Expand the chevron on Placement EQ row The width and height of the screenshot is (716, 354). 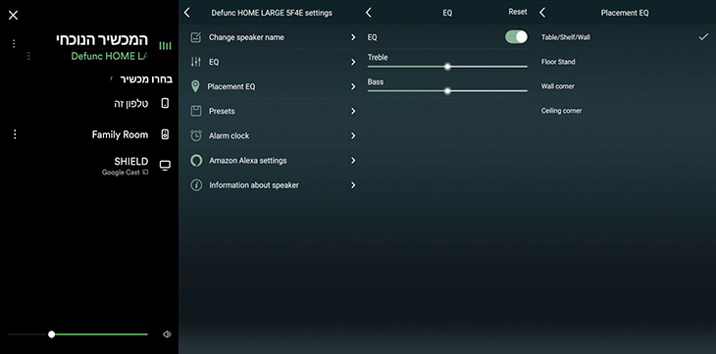tap(353, 86)
